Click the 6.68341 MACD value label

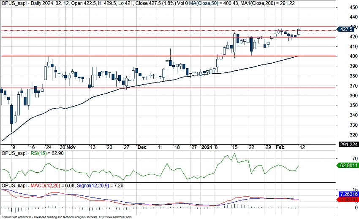click(348, 200)
